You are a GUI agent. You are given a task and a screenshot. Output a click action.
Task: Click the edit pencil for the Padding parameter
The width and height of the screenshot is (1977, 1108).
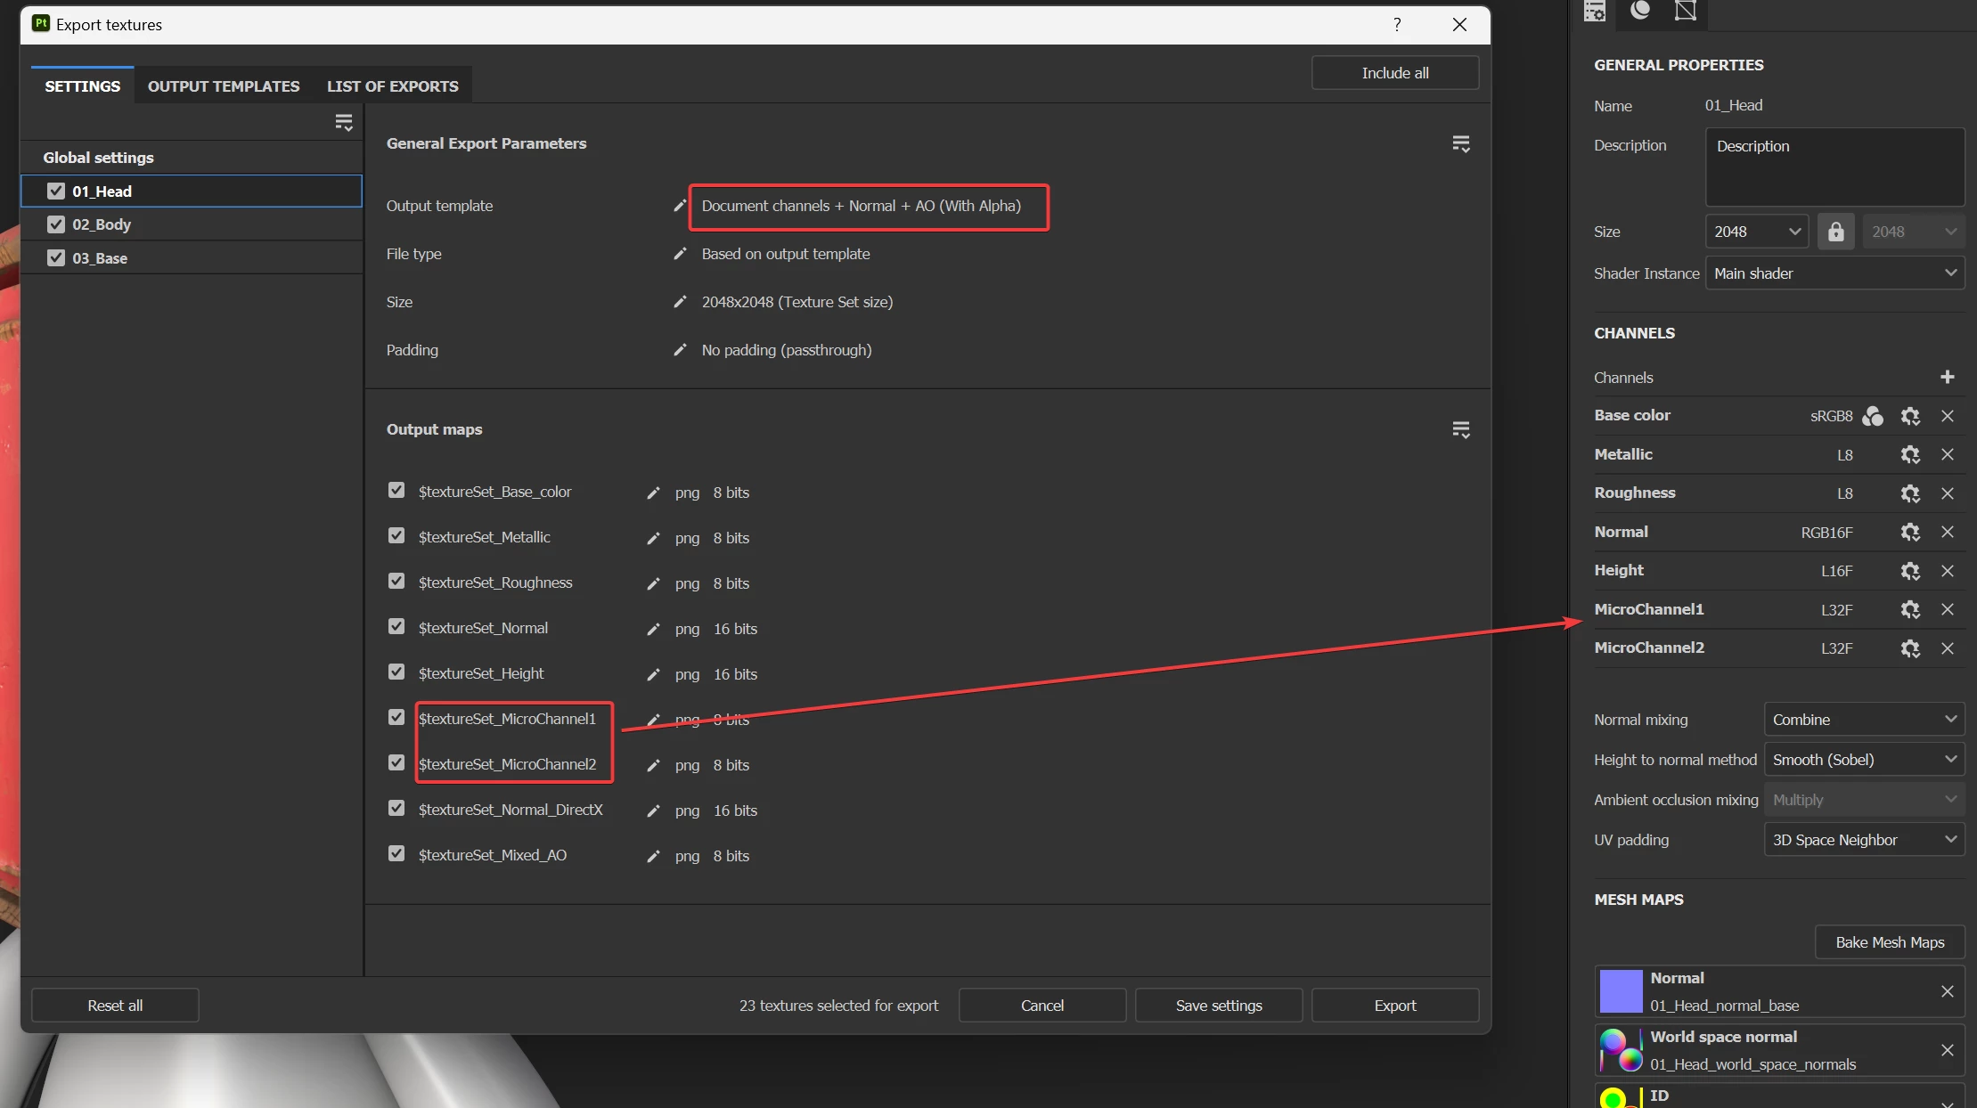pos(680,350)
